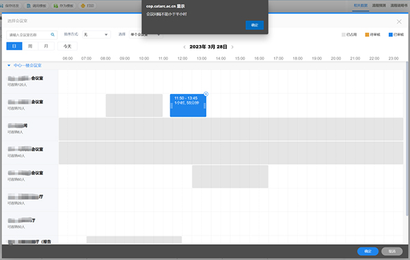Switch to 周 week view

point(30,46)
